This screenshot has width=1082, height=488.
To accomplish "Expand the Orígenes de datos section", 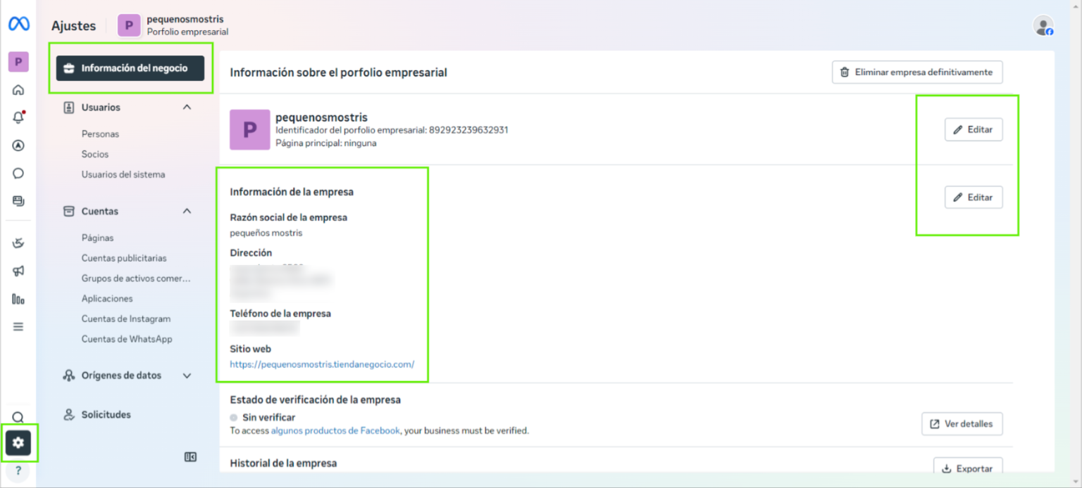I will pos(187,375).
